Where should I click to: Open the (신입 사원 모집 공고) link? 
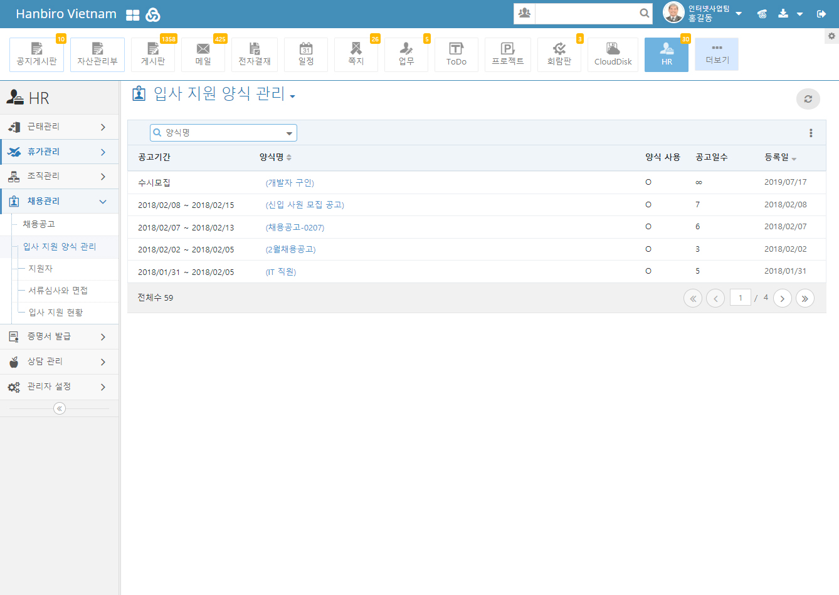(x=305, y=205)
